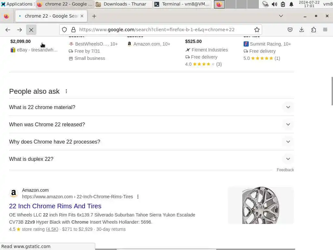
Task: Open the Firefox hamburger menu
Action: click(x=325, y=30)
